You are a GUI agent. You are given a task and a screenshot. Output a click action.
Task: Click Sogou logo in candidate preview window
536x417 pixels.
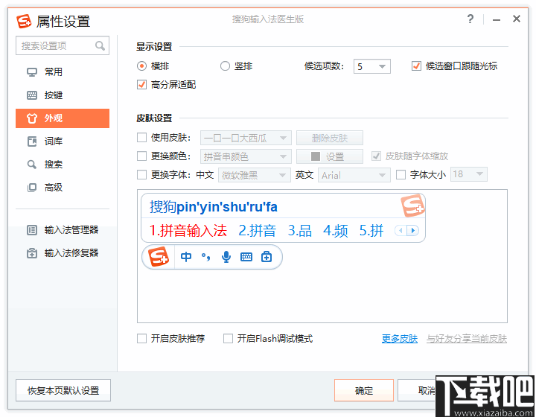(x=412, y=206)
